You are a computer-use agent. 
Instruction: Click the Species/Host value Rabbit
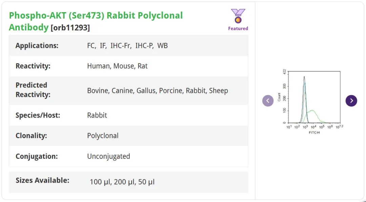pos(97,116)
